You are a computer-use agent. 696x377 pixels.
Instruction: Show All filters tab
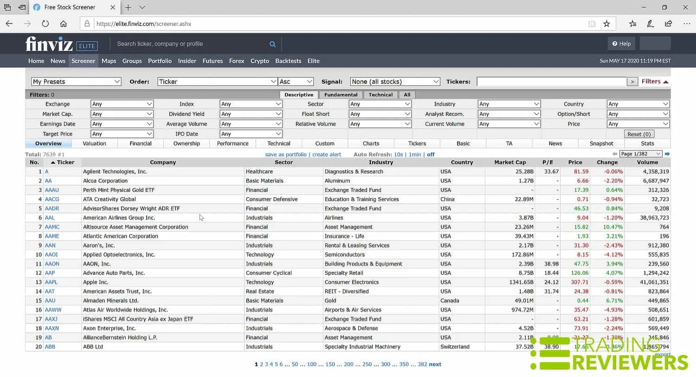coord(407,94)
